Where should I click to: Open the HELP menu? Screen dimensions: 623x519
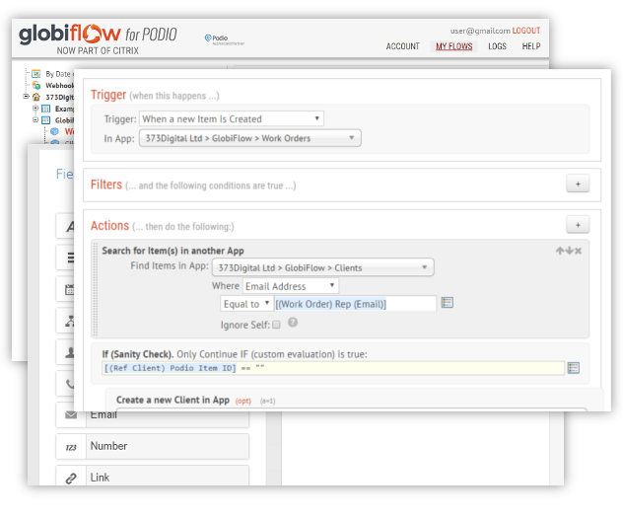click(x=530, y=46)
